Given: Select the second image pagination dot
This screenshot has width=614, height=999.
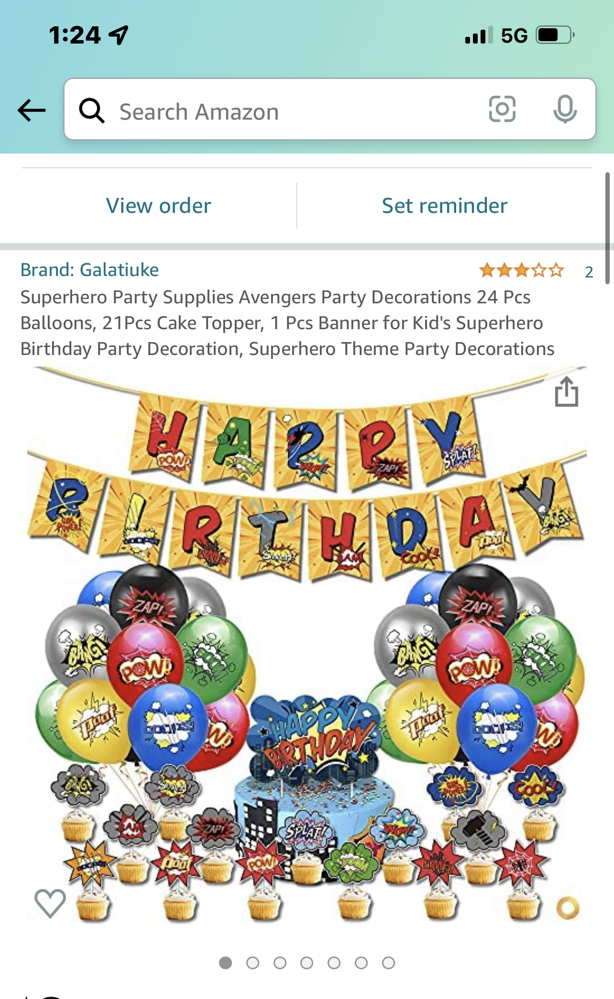Looking at the screenshot, I should [252, 963].
